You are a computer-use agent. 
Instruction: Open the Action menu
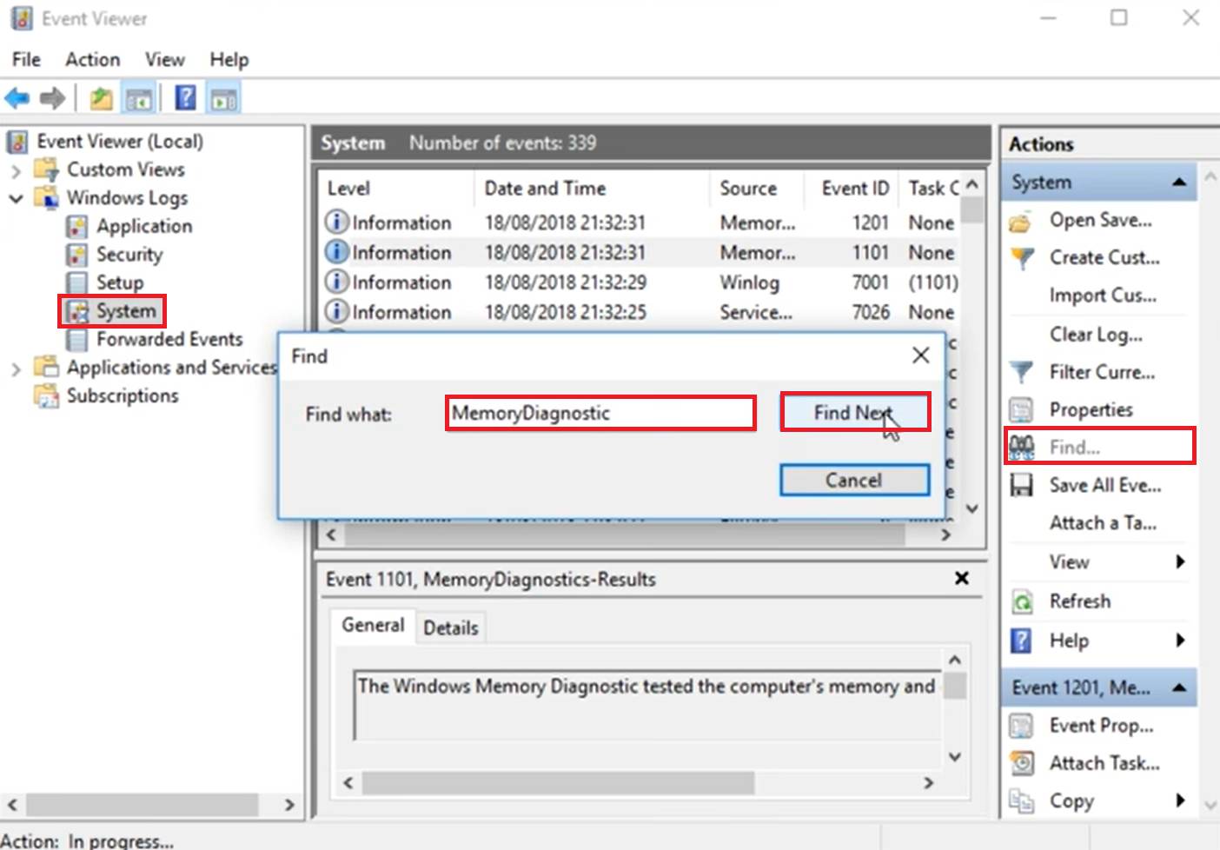(92, 59)
